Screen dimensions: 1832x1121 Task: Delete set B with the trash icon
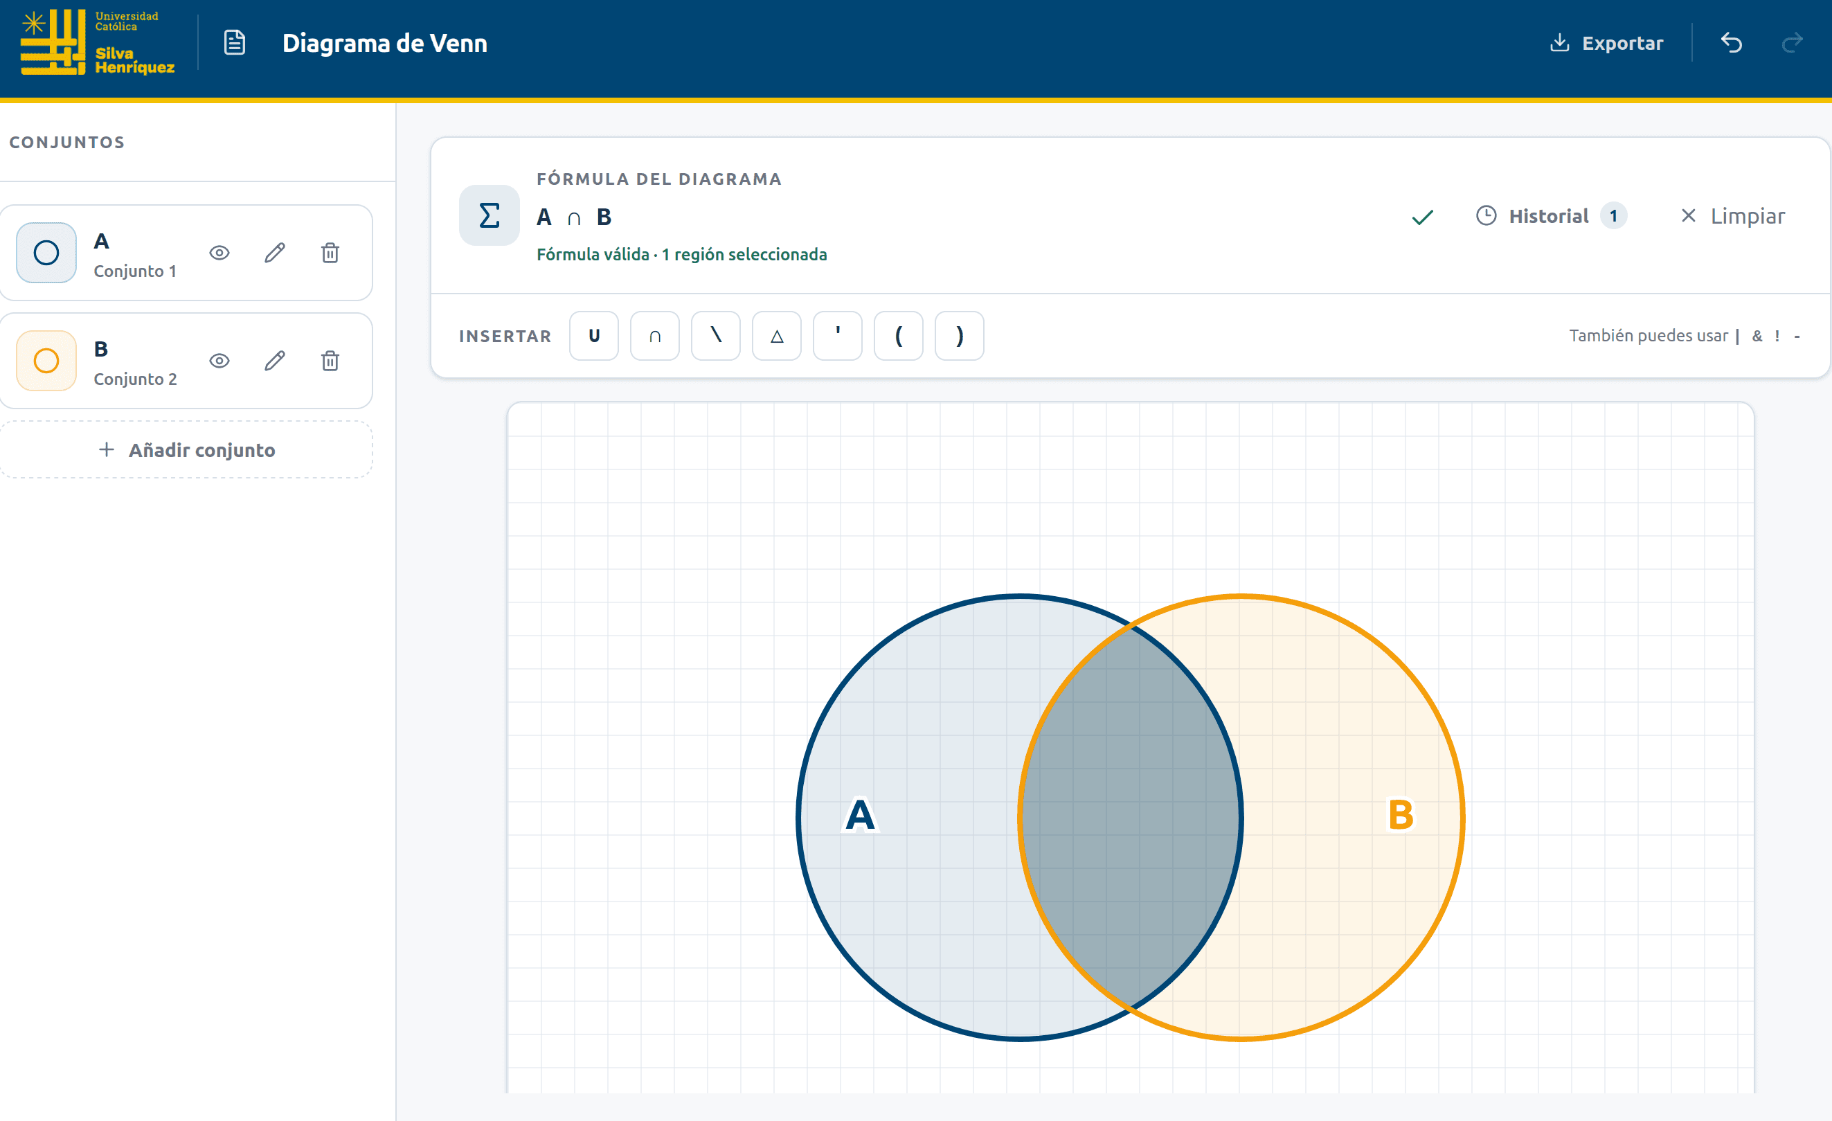pos(330,361)
